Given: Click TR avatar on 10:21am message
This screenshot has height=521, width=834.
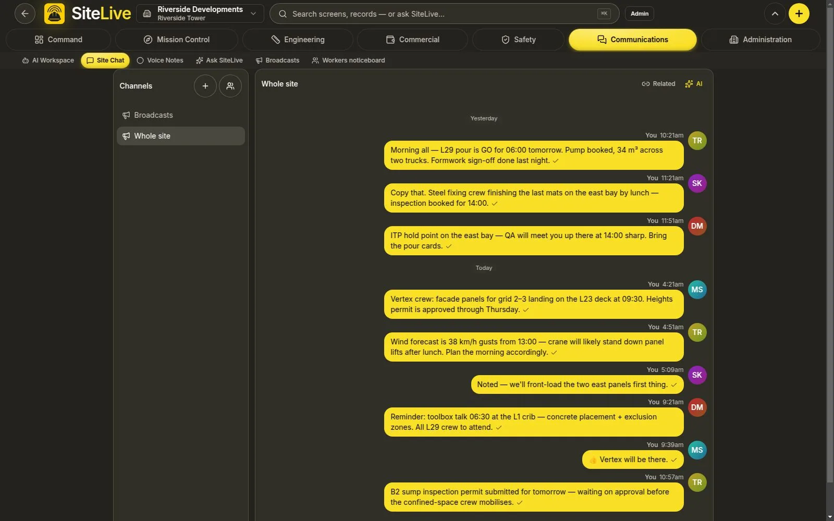Looking at the screenshot, I should tap(697, 141).
